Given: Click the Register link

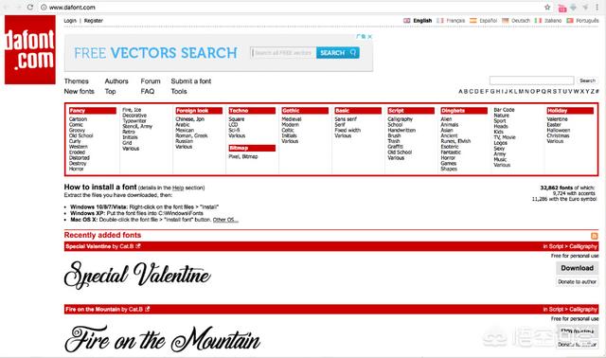Looking at the screenshot, I should pos(94,21).
